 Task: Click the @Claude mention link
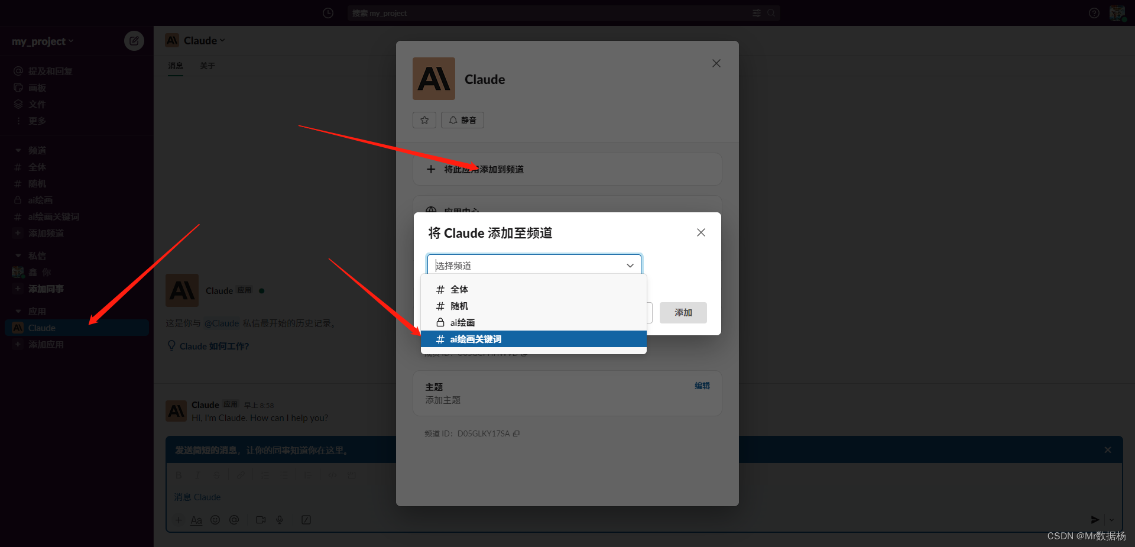click(221, 323)
